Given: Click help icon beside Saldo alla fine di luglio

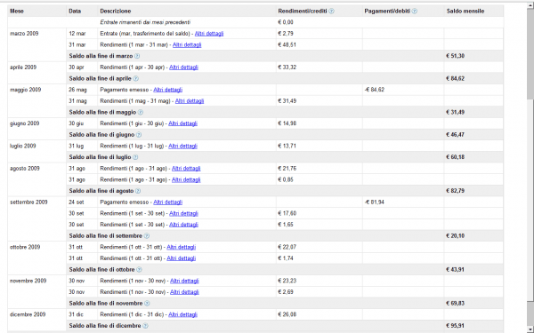Looking at the screenshot, I should click(135, 157).
